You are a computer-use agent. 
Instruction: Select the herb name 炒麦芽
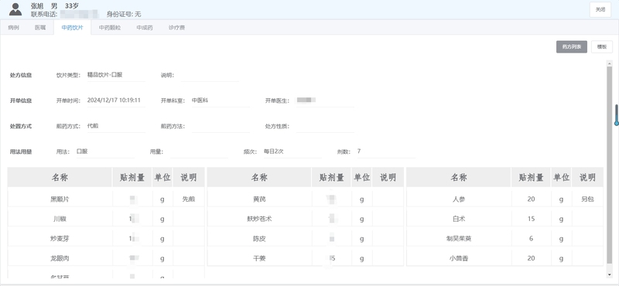[60, 239]
